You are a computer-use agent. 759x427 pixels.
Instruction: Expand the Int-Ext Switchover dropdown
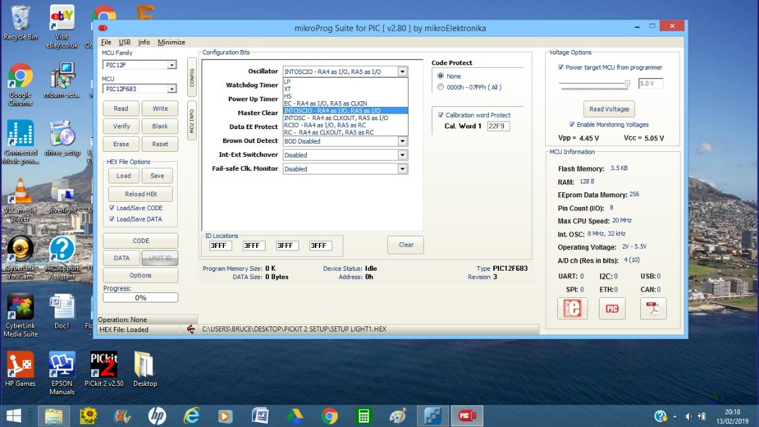click(402, 155)
